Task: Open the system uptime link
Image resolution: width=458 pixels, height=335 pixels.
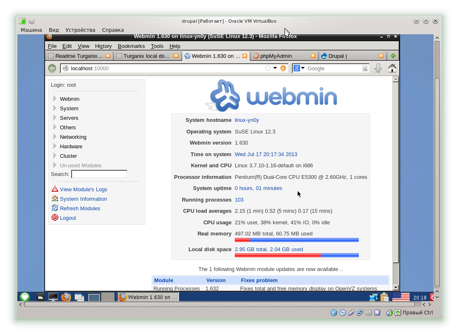Action: [258, 188]
